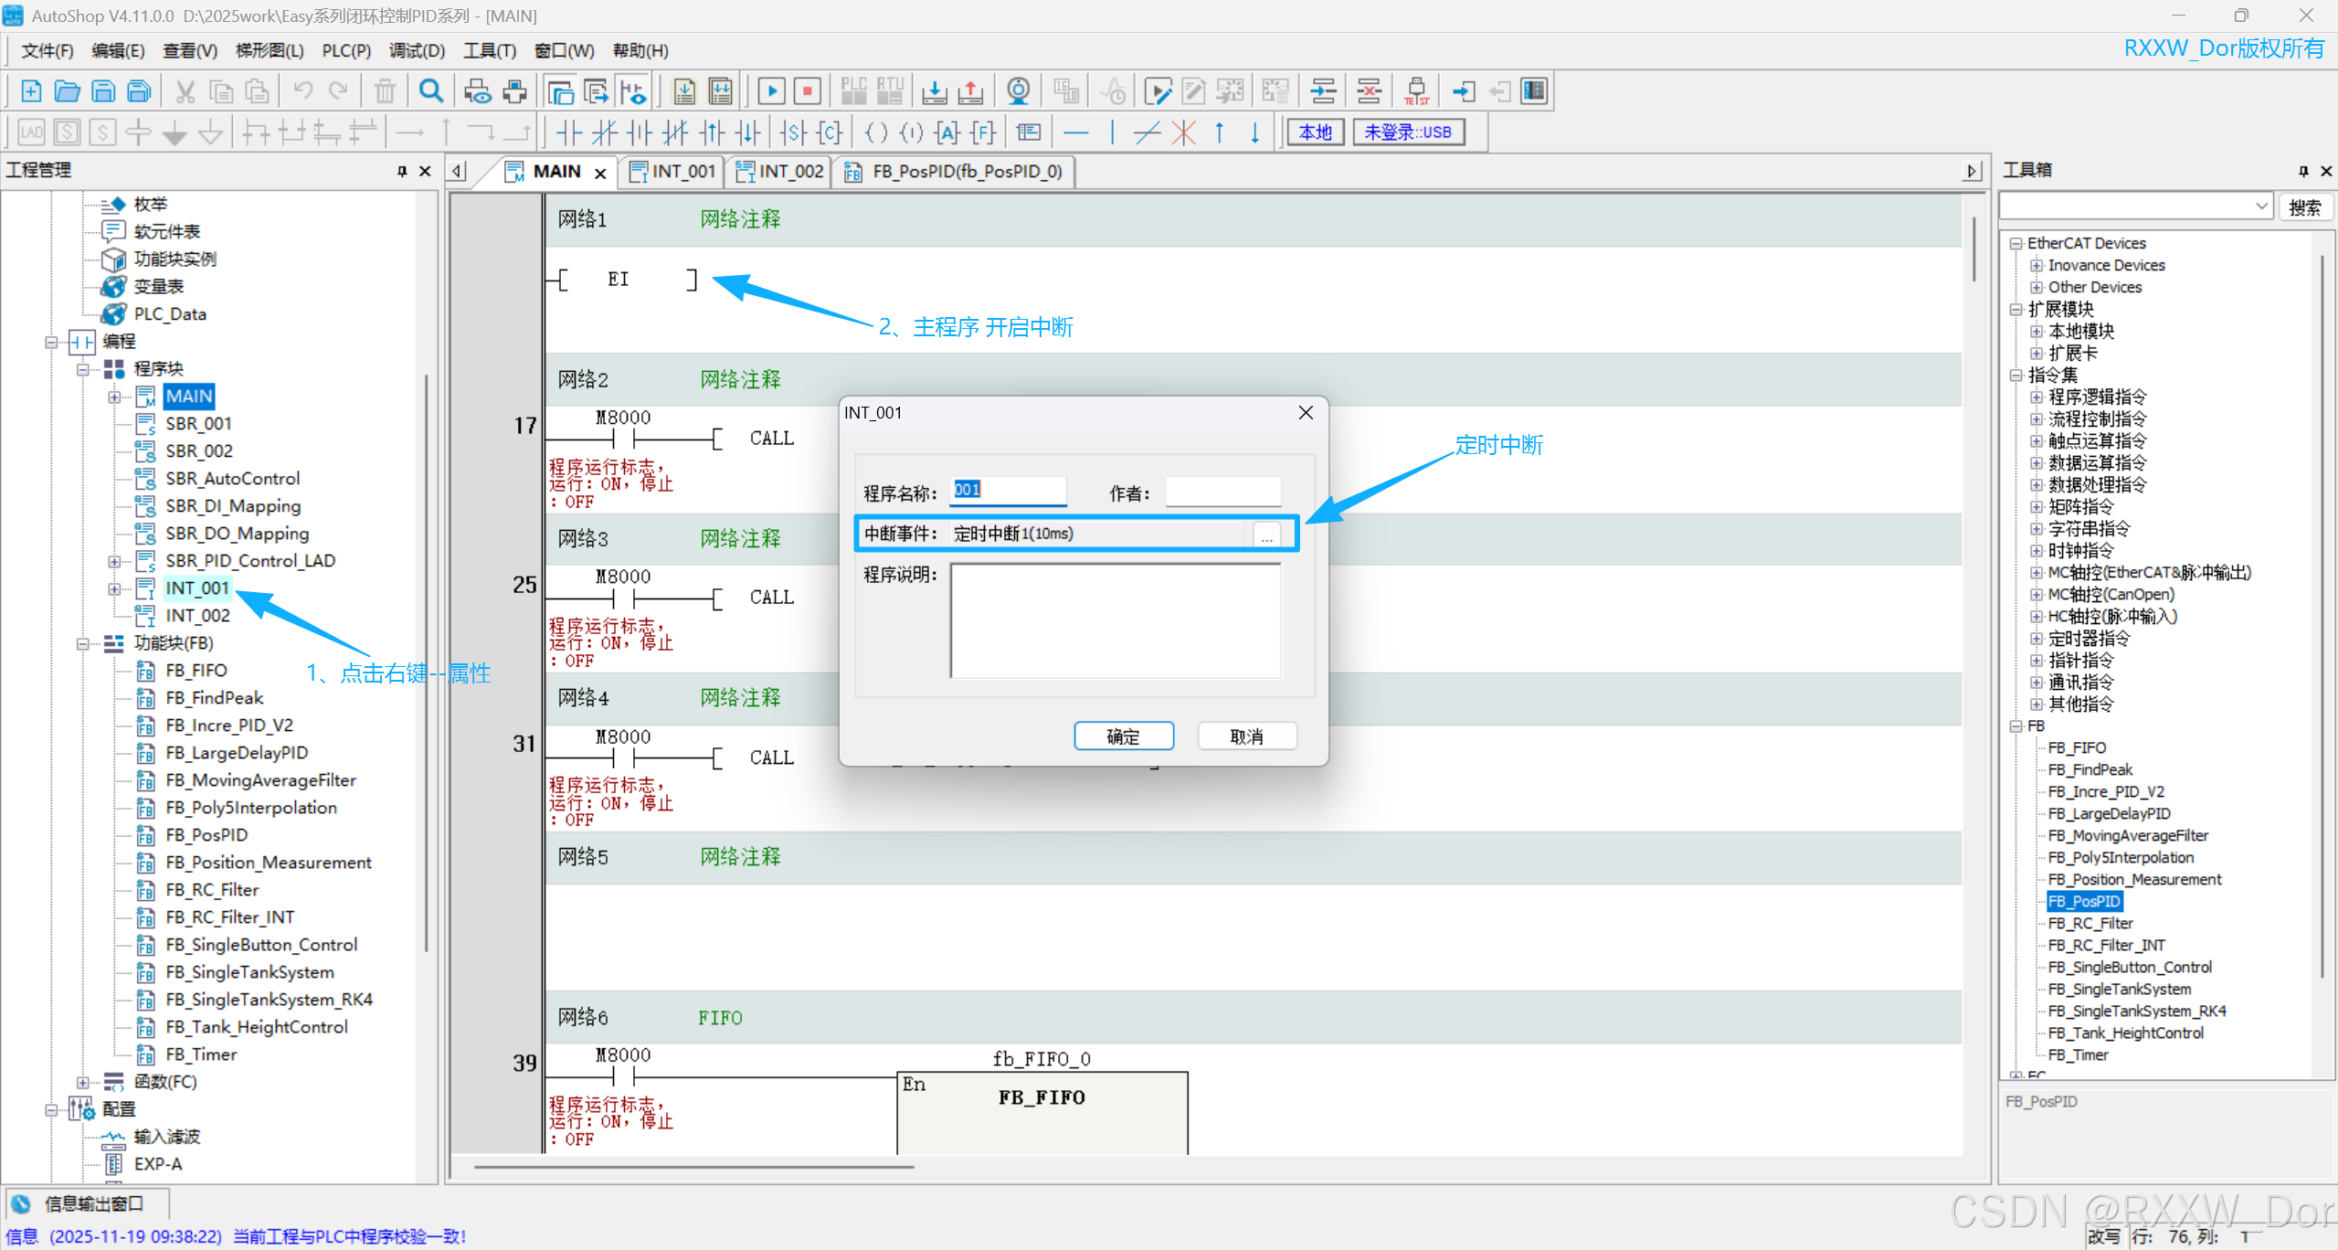The image size is (2338, 1250).
Task: Select the horizontal line ladder drawing tool
Action: [x=1076, y=132]
